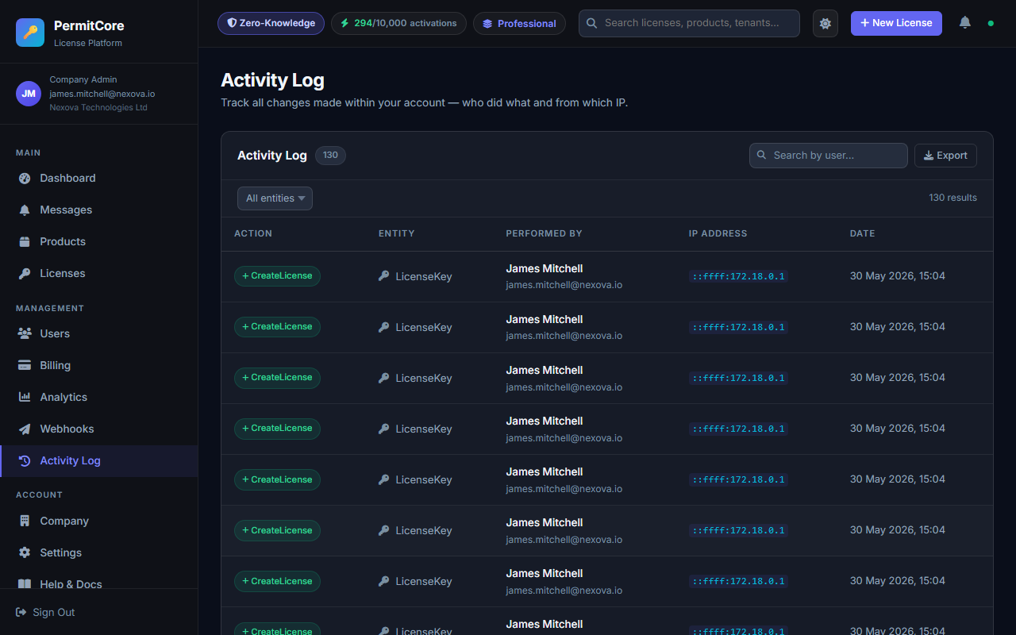Click james.mitchell@nexova.io in the sidebar profile
This screenshot has height=635, width=1016.
(102, 94)
